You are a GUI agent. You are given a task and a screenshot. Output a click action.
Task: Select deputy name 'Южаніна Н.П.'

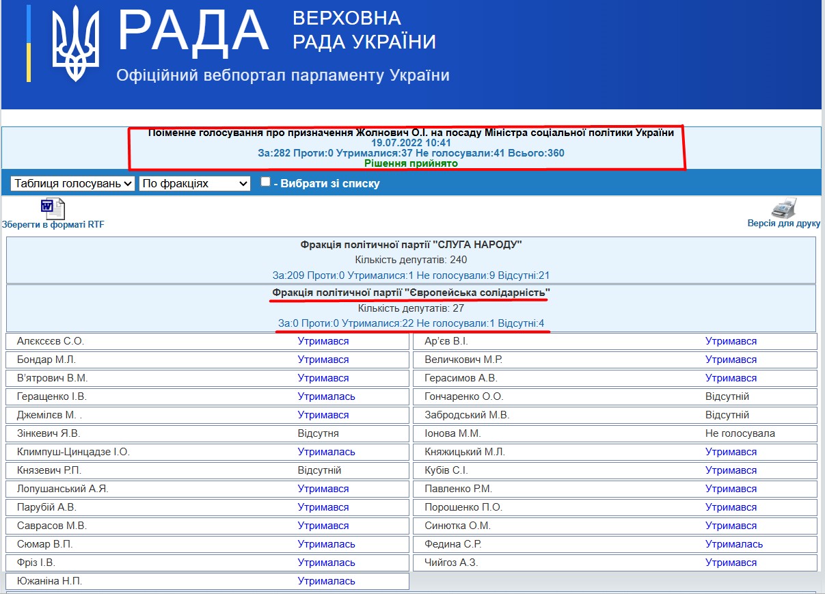tap(49, 581)
